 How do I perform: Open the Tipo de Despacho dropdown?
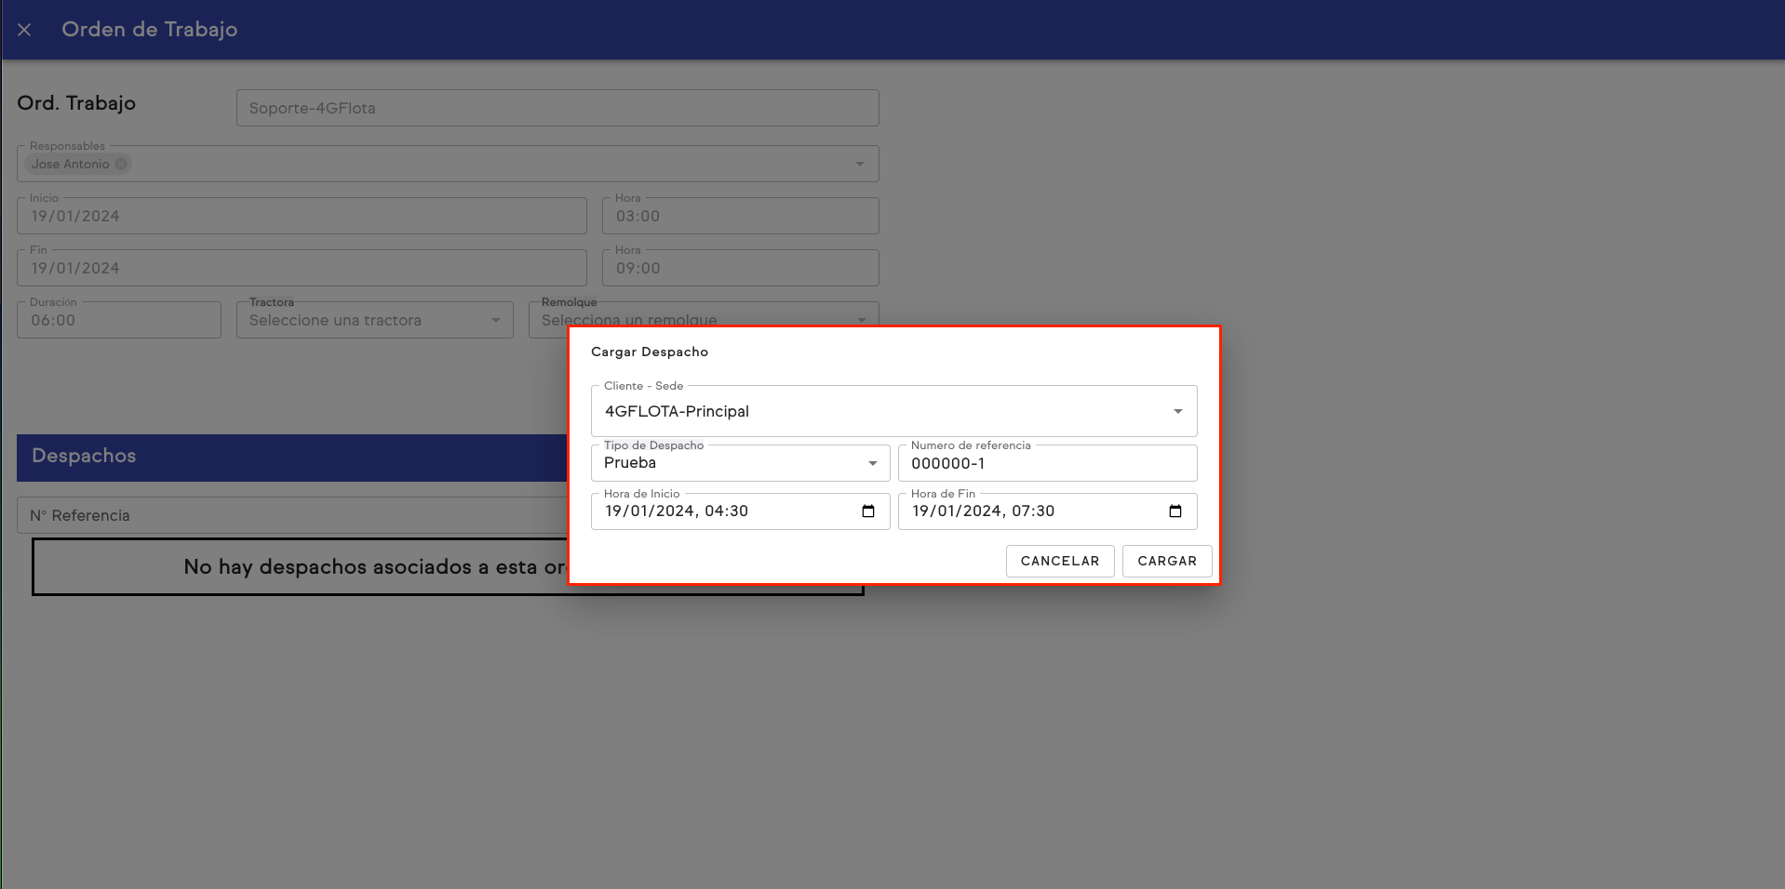pyautogui.click(x=872, y=463)
